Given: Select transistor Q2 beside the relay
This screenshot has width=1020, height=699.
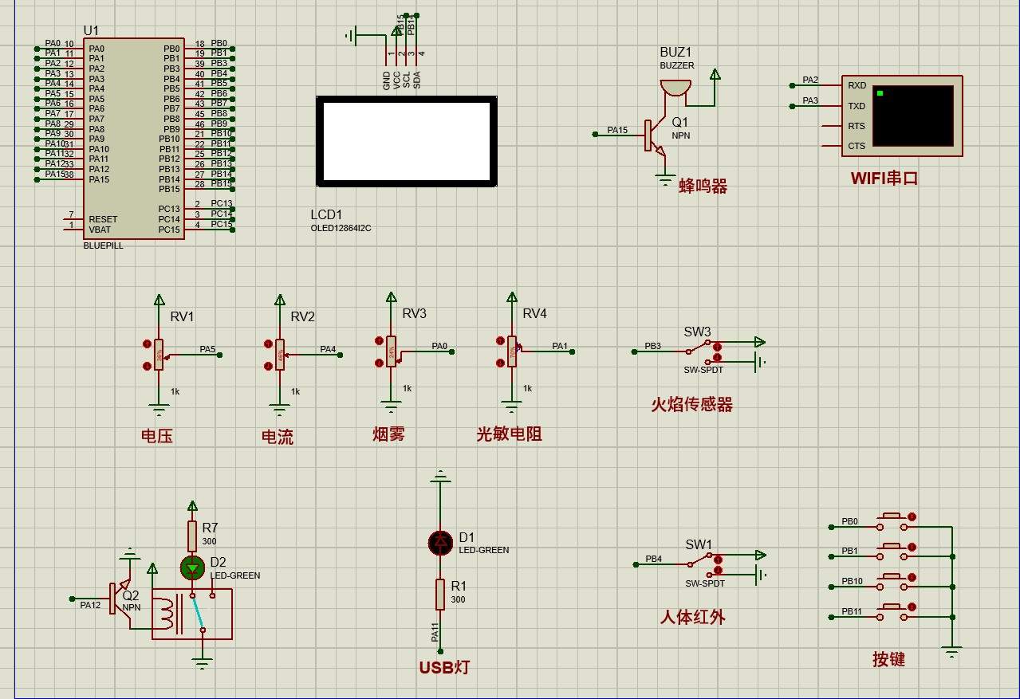Looking at the screenshot, I should coord(120,598).
